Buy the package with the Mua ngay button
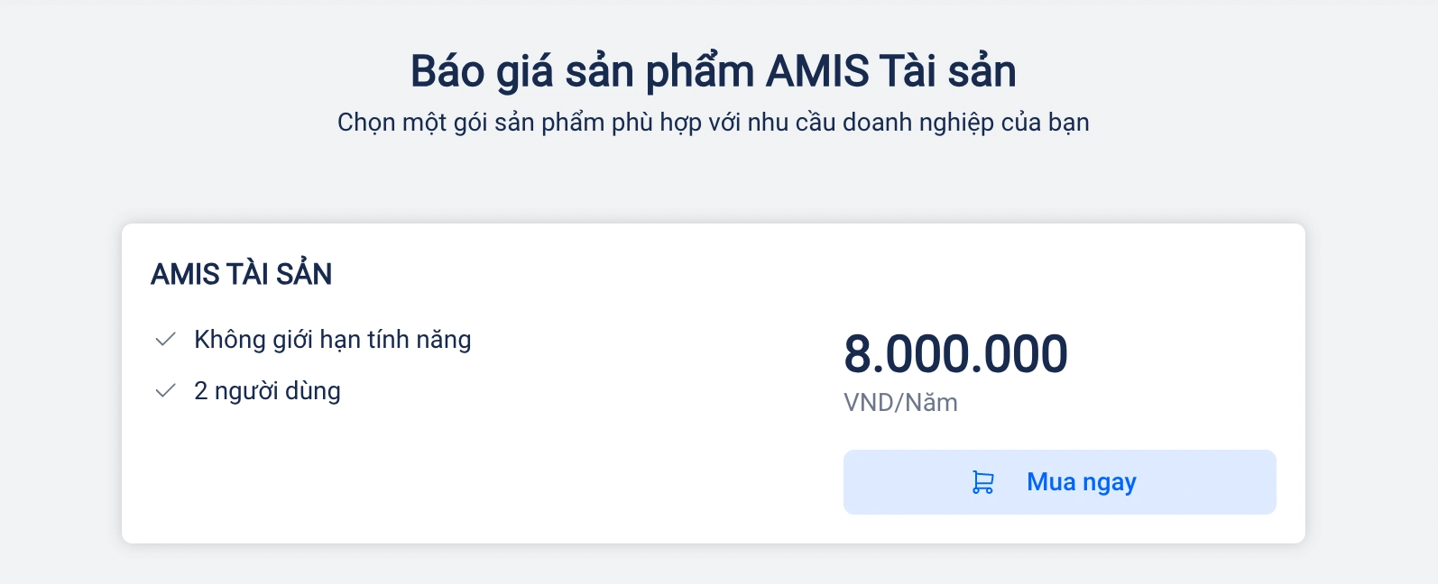Viewport: 1438px width, 584px height. [x=1059, y=482]
